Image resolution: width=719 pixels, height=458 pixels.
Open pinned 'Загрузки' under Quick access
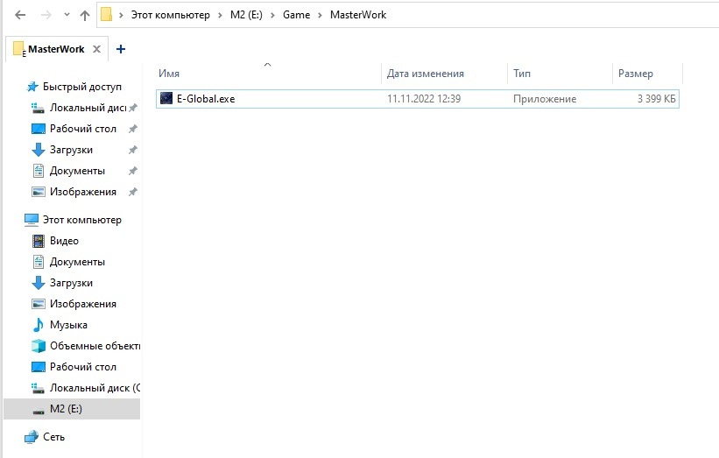pos(71,150)
